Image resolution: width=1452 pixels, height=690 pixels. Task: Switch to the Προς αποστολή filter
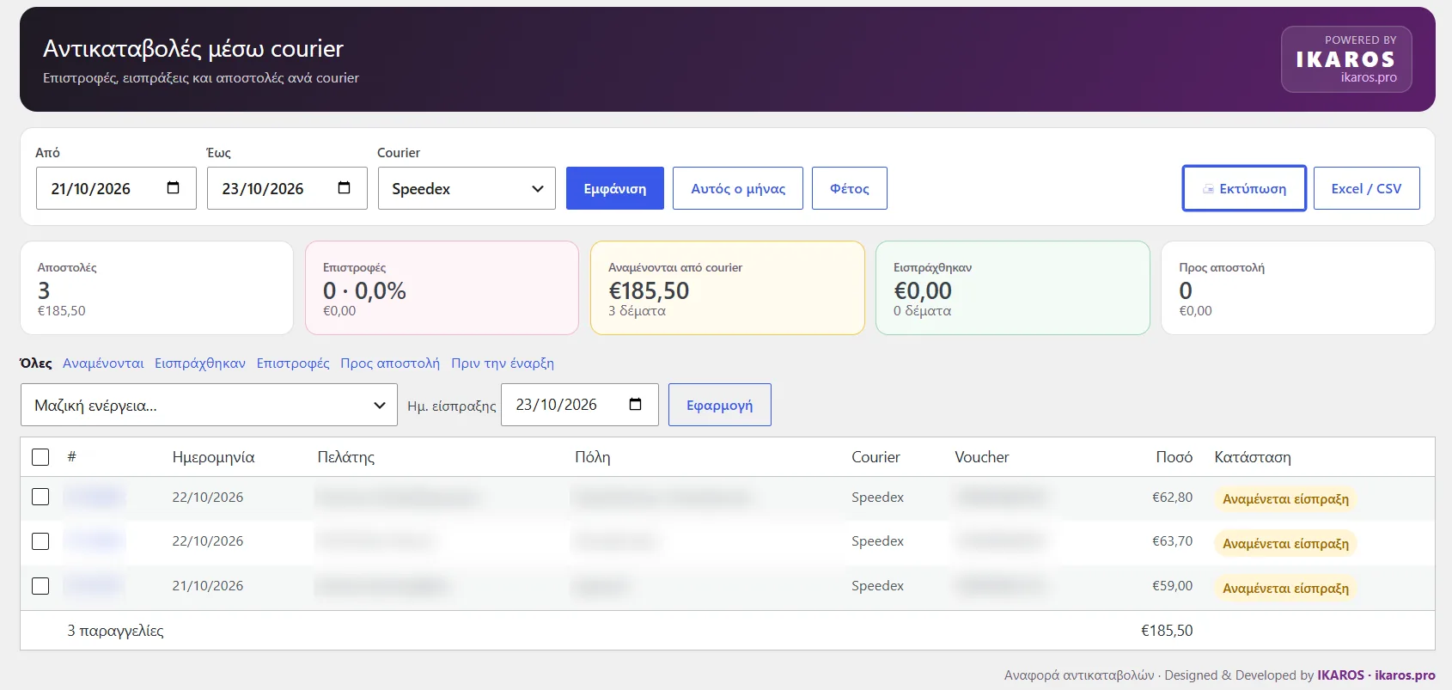pos(390,363)
